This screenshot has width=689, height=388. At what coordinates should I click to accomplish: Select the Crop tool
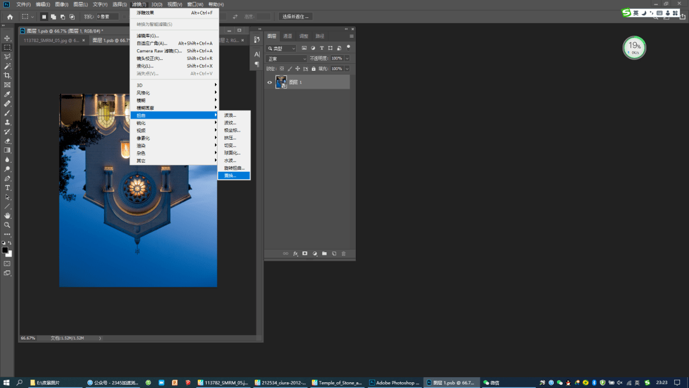click(8, 75)
